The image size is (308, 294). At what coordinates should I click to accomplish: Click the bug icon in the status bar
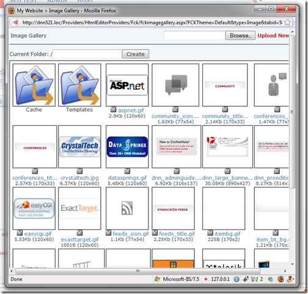click(x=246, y=279)
